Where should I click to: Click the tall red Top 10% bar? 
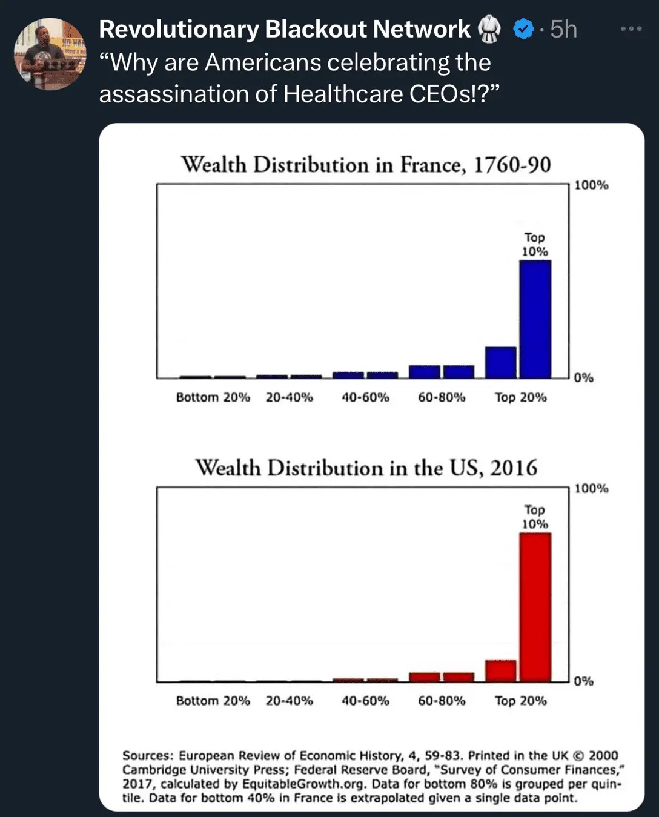(x=535, y=607)
